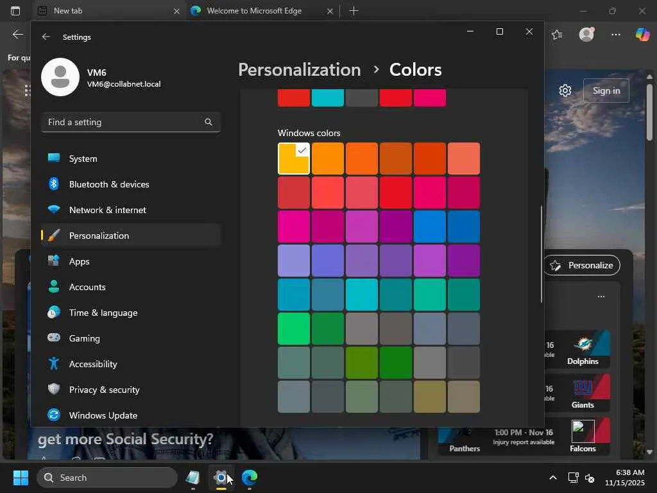
Task: Choose the salmon swatch ending the first row
Action: coord(463,159)
